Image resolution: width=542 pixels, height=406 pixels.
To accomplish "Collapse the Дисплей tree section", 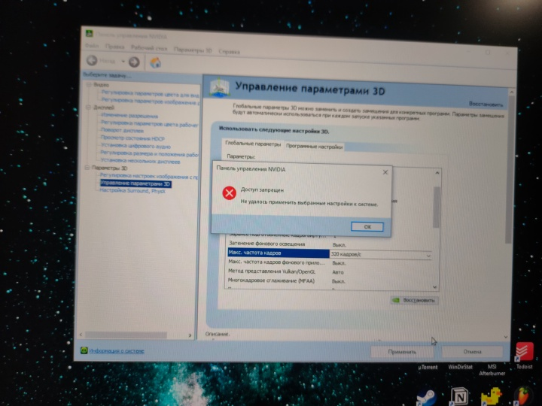I will [88, 108].
